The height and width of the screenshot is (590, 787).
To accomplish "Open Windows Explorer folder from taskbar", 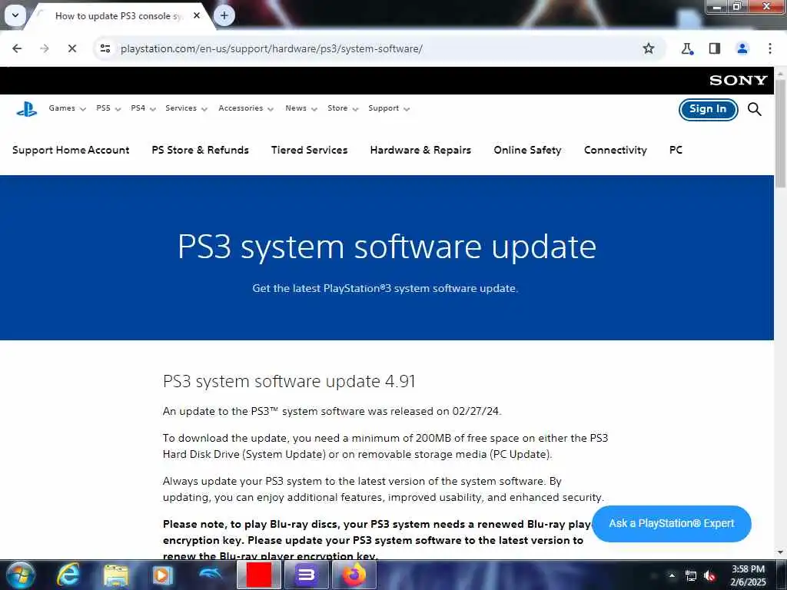I will 116,575.
